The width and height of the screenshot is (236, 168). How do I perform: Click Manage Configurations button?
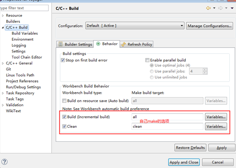click(x=210, y=26)
